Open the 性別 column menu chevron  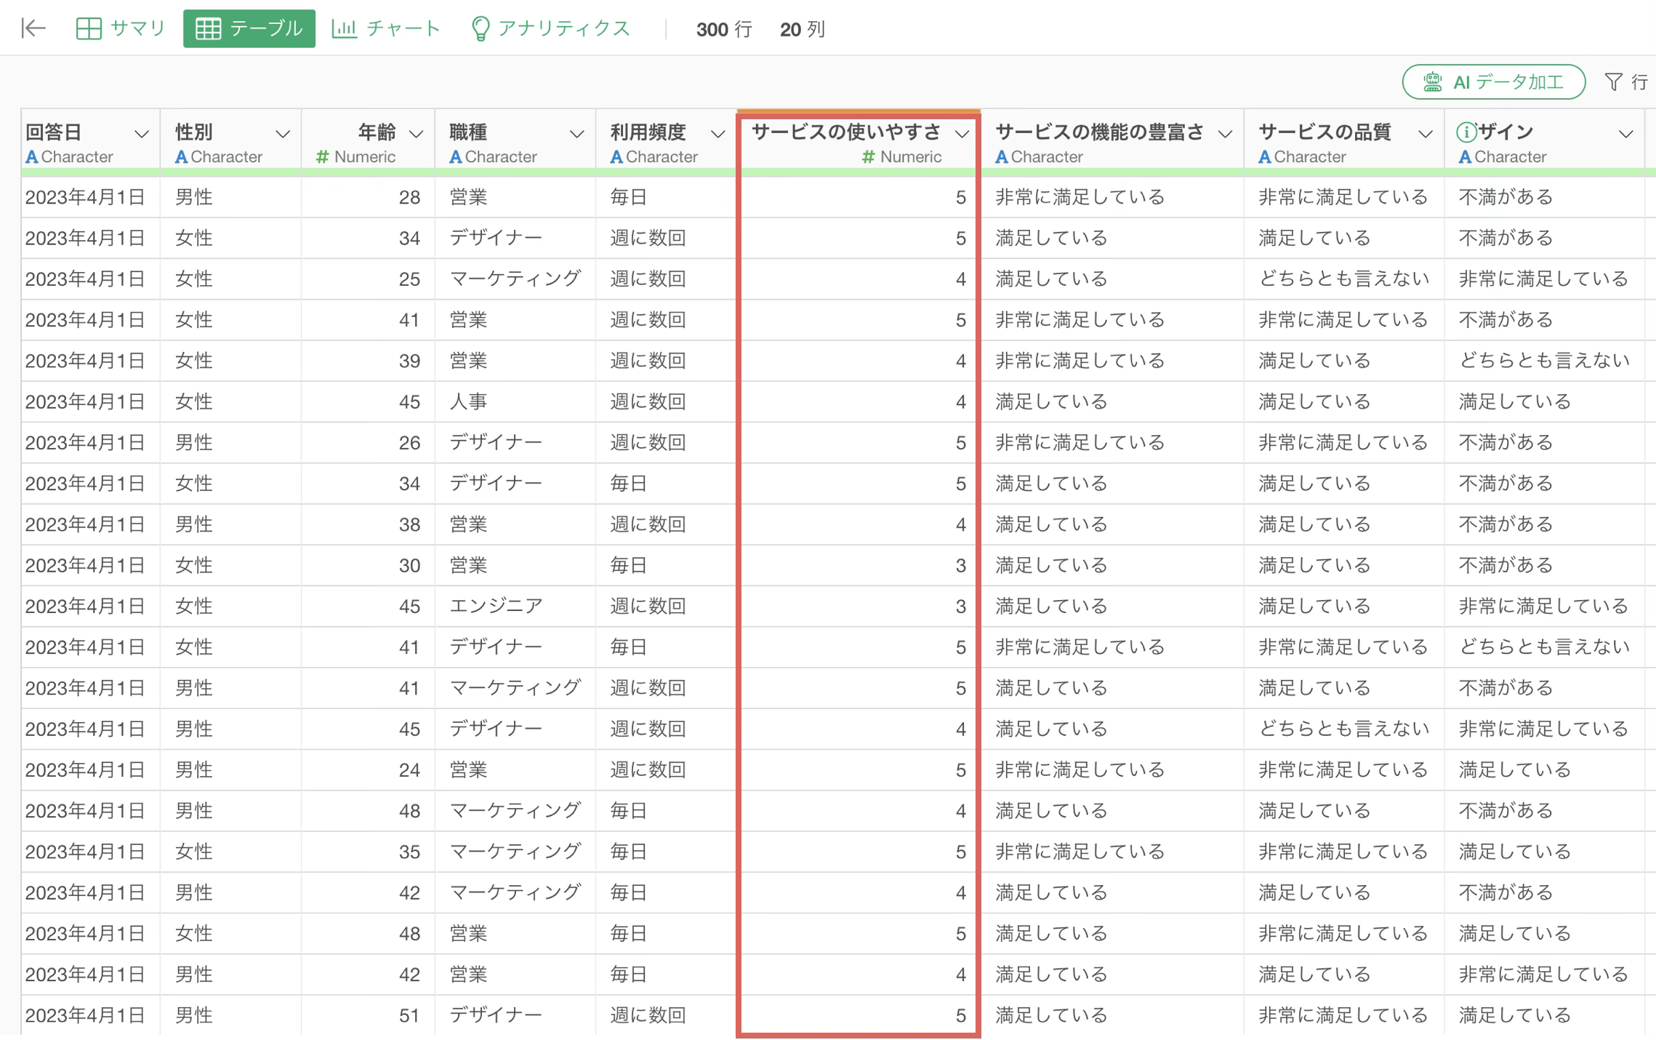coord(283,134)
